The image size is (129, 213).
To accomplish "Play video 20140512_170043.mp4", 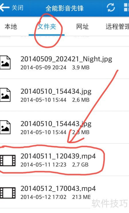I will click(64, 192).
